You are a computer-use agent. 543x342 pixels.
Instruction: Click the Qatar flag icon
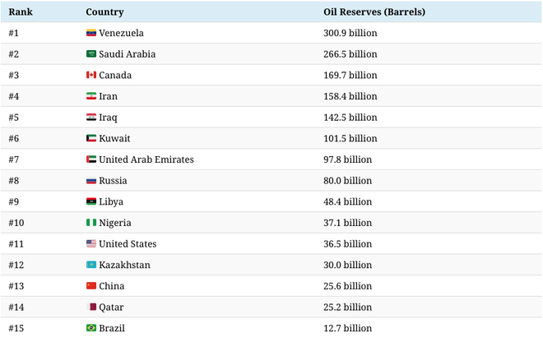(x=91, y=307)
